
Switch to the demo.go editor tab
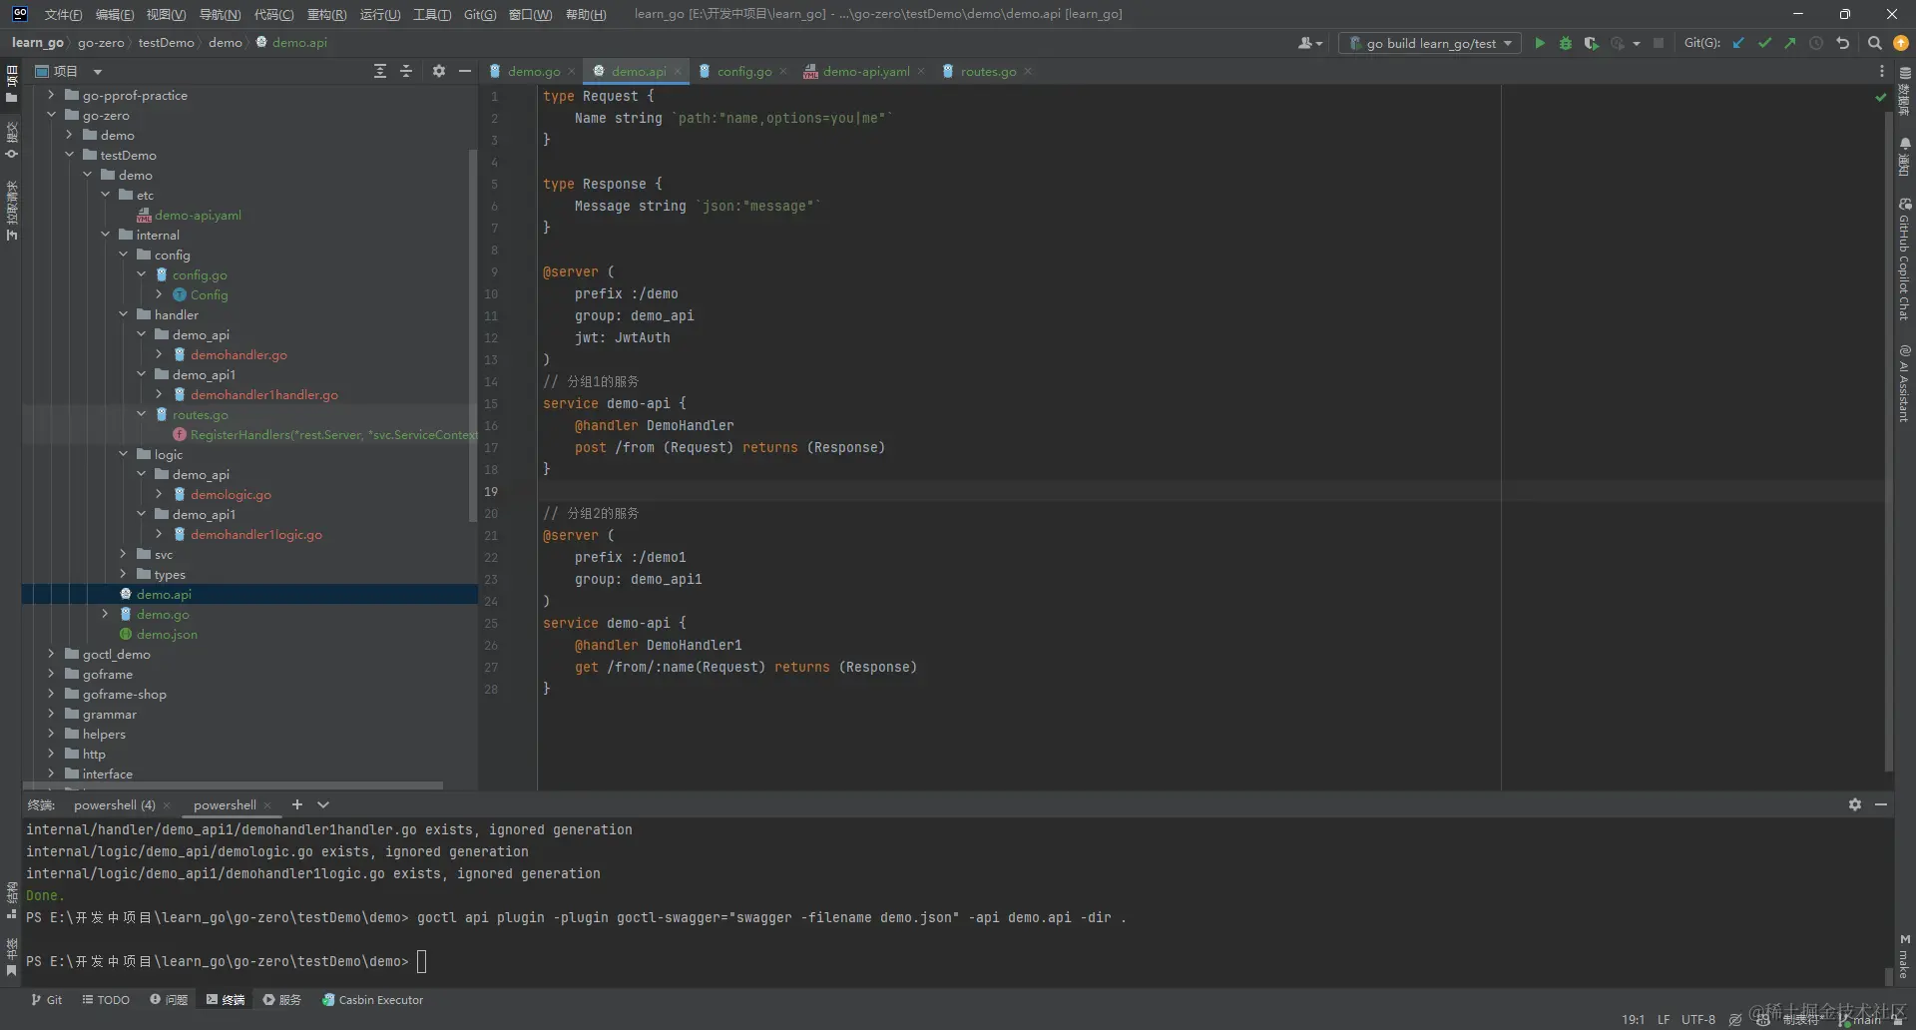pos(533,71)
